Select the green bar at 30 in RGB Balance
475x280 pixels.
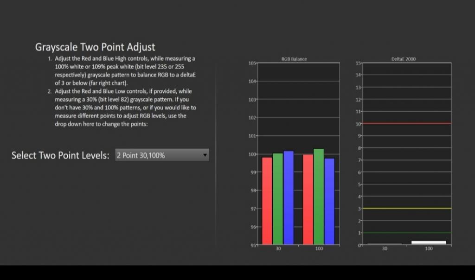pyautogui.click(x=277, y=198)
